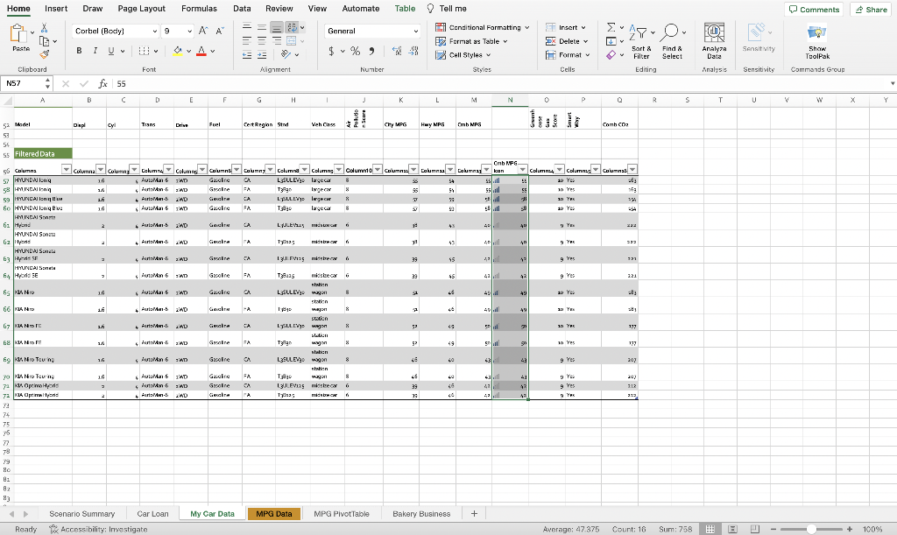Click the Center horizontally icon
The height and width of the screenshot is (535, 897).
point(261,40)
